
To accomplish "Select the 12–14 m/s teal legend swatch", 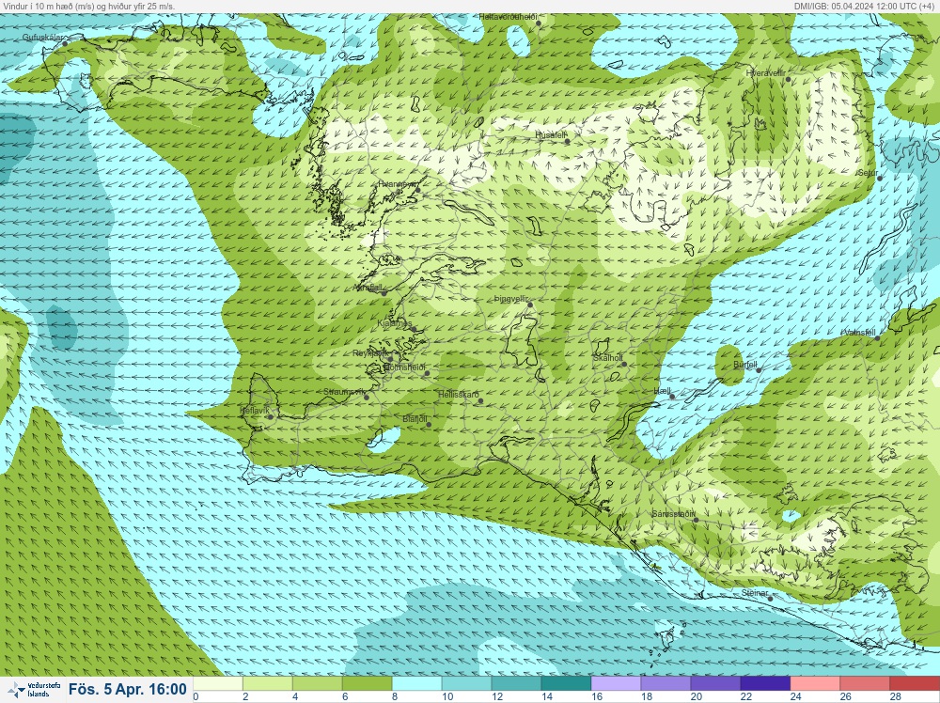I will click(x=517, y=684).
